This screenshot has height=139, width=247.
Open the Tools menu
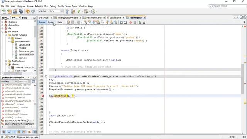tap(74, 6)
